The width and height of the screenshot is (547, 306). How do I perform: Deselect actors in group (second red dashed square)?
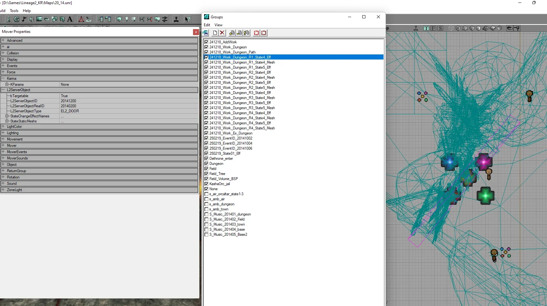[x=264, y=33]
